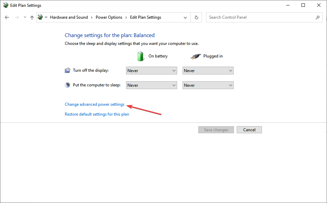Open display timeout dropdown for Plugged in

(x=208, y=71)
